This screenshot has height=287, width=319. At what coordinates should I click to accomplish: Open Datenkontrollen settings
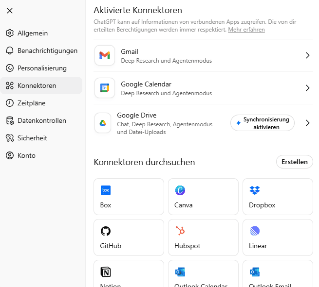coord(41,120)
